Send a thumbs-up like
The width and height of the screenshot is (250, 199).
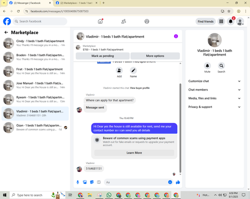tap(178, 182)
